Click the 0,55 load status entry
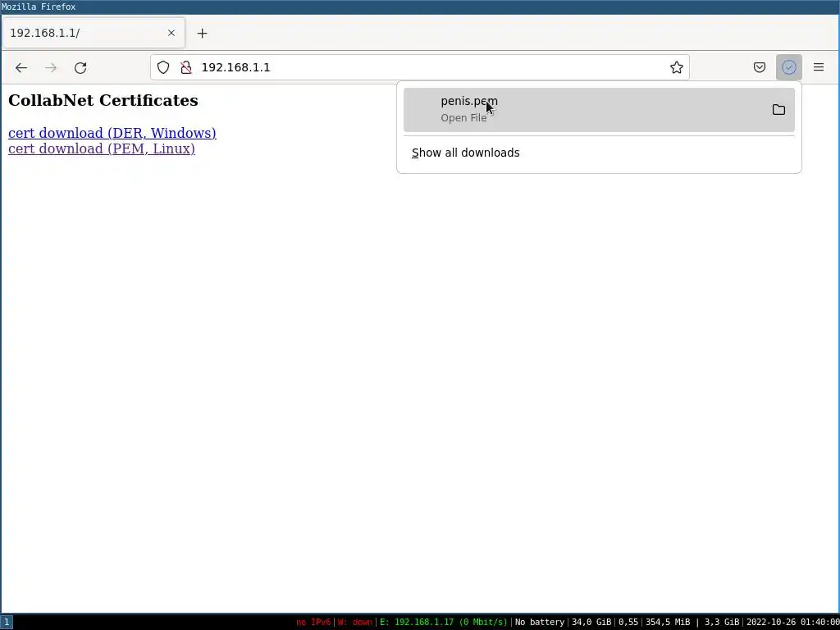The height and width of the screenshot is (630, 840). tap(628, 622)
